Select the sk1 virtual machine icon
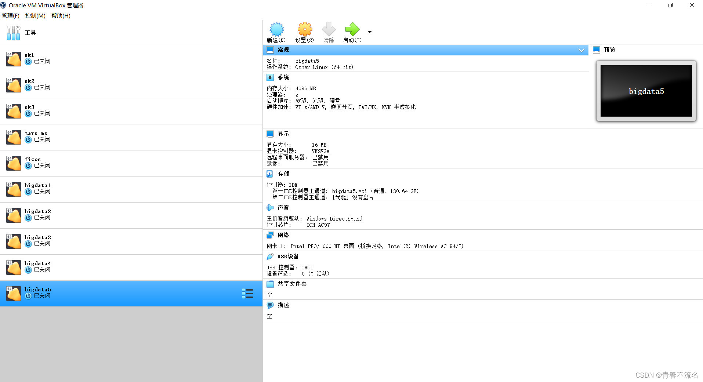Screen dimensions: 703x382 14,59
